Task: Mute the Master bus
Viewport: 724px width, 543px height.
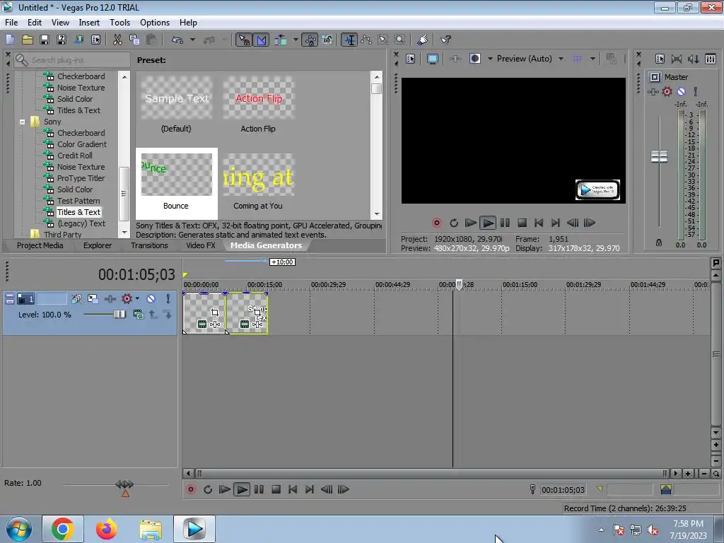Action: [681, 91]
